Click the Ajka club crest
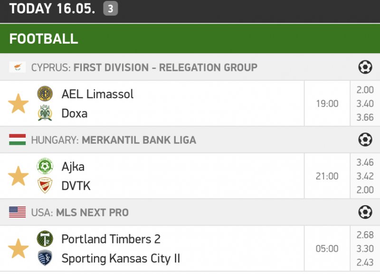Image resolution: width=380 pixels, height=274 pixels. point(45,166)
